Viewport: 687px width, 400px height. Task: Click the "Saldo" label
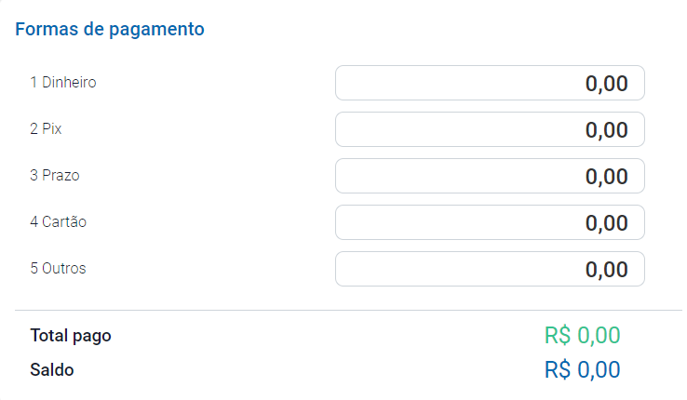point(52,370)
